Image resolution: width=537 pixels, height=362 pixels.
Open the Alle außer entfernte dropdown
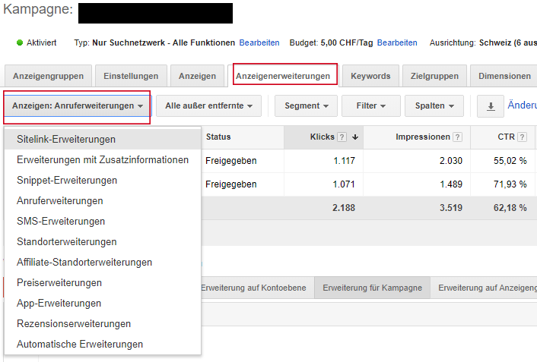208,106
